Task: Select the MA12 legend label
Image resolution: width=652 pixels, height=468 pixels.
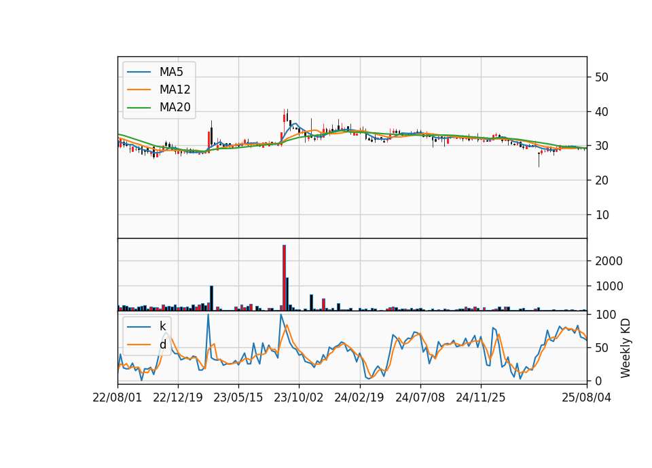Action: pos(175,90)
